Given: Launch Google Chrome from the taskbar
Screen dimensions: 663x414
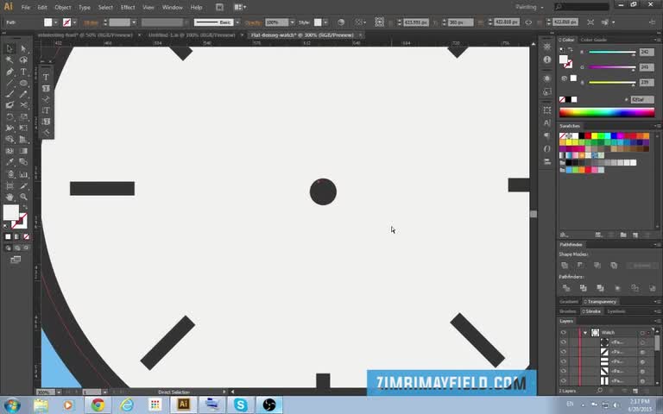Looking at the screenshot, I should click(98, 405).
